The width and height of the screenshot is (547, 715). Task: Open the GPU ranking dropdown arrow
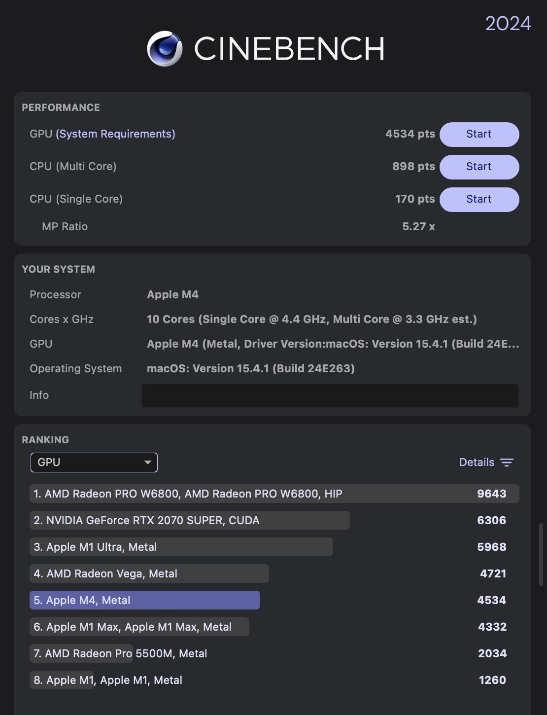tap(147, 462)
